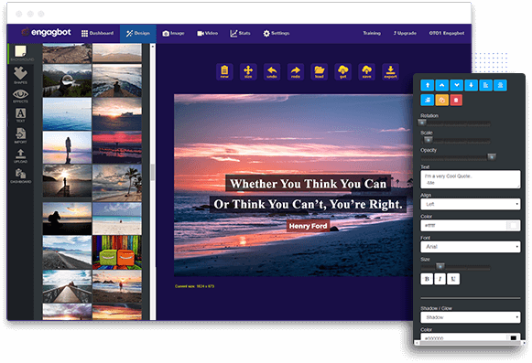
Task: Switch to the Dashboard tab
Action: pyautogui.click(x=97, y=33)
